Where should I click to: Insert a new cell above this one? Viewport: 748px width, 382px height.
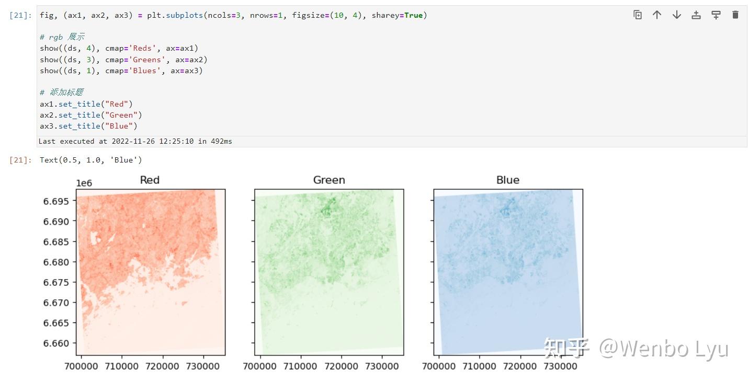click(696, 15)
